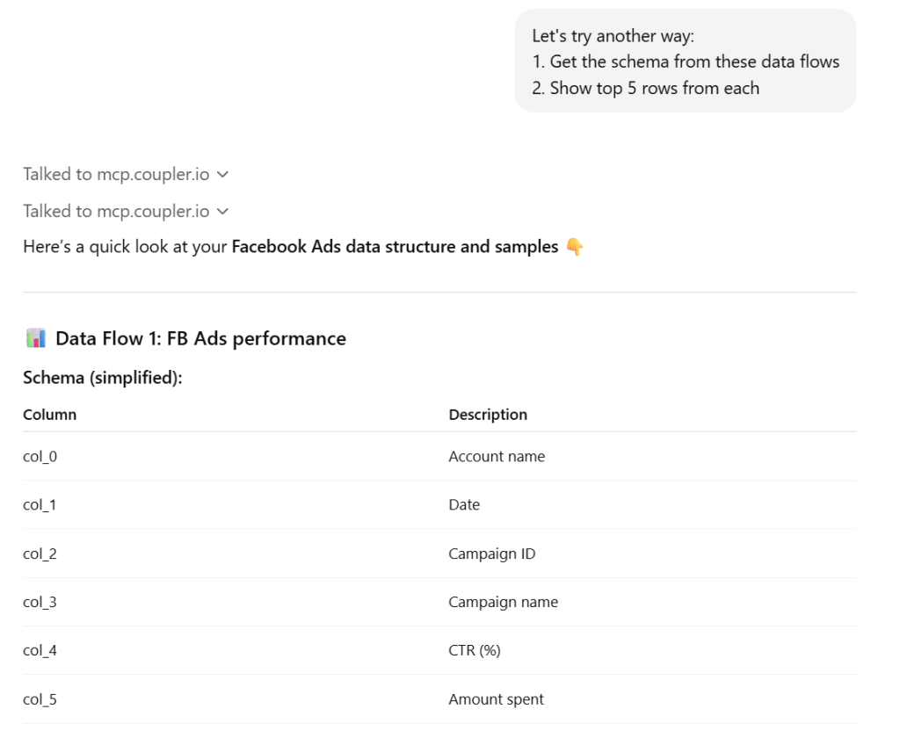The height and width of the screenshot is (731, 900).
Task: Select the col_5 table cell
Action: (x=40, y=700)
